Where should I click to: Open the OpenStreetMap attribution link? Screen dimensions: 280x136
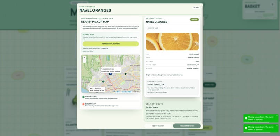(x=126, y=92)
